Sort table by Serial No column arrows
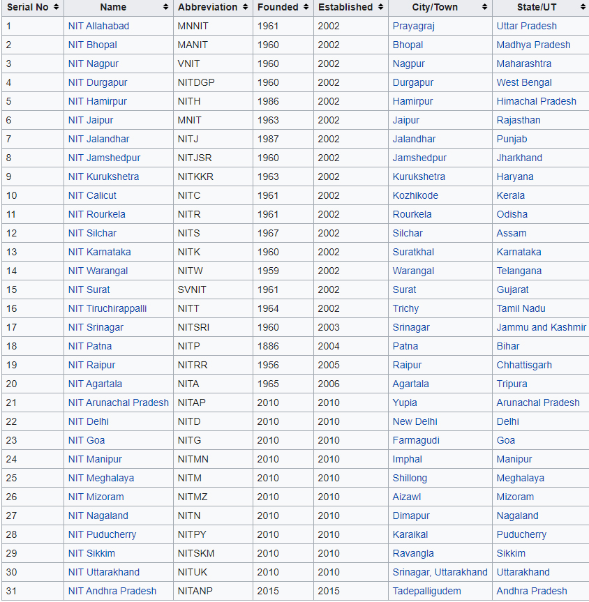 click(56, 7)
